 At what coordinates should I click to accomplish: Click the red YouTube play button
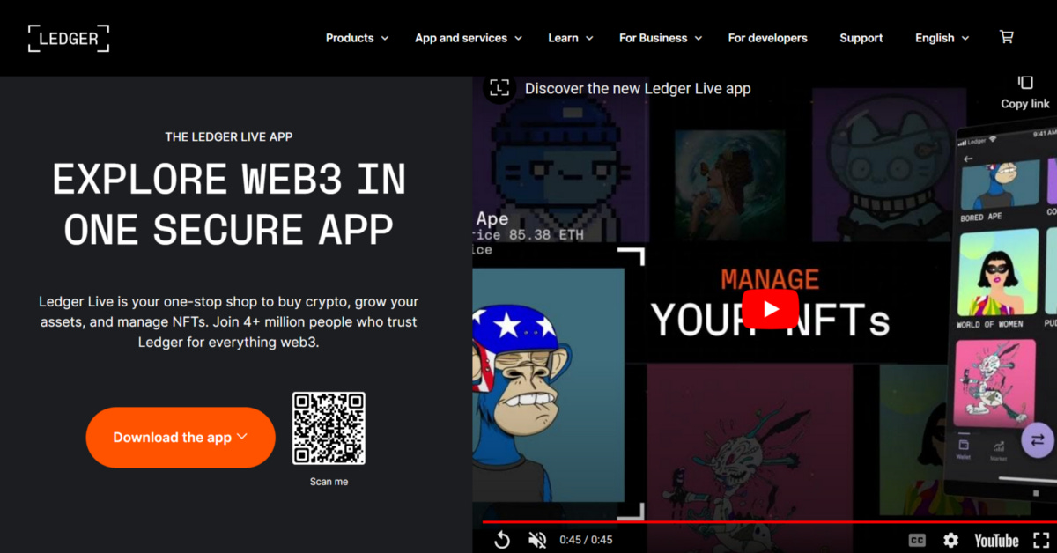point(770,309)
